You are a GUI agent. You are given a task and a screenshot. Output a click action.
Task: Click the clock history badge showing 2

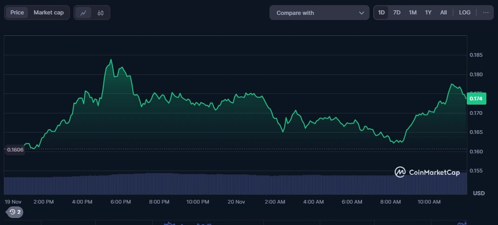(15, 212)
